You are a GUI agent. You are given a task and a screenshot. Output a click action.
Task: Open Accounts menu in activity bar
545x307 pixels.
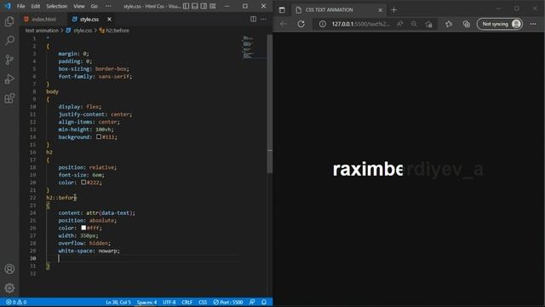[9, 269]
